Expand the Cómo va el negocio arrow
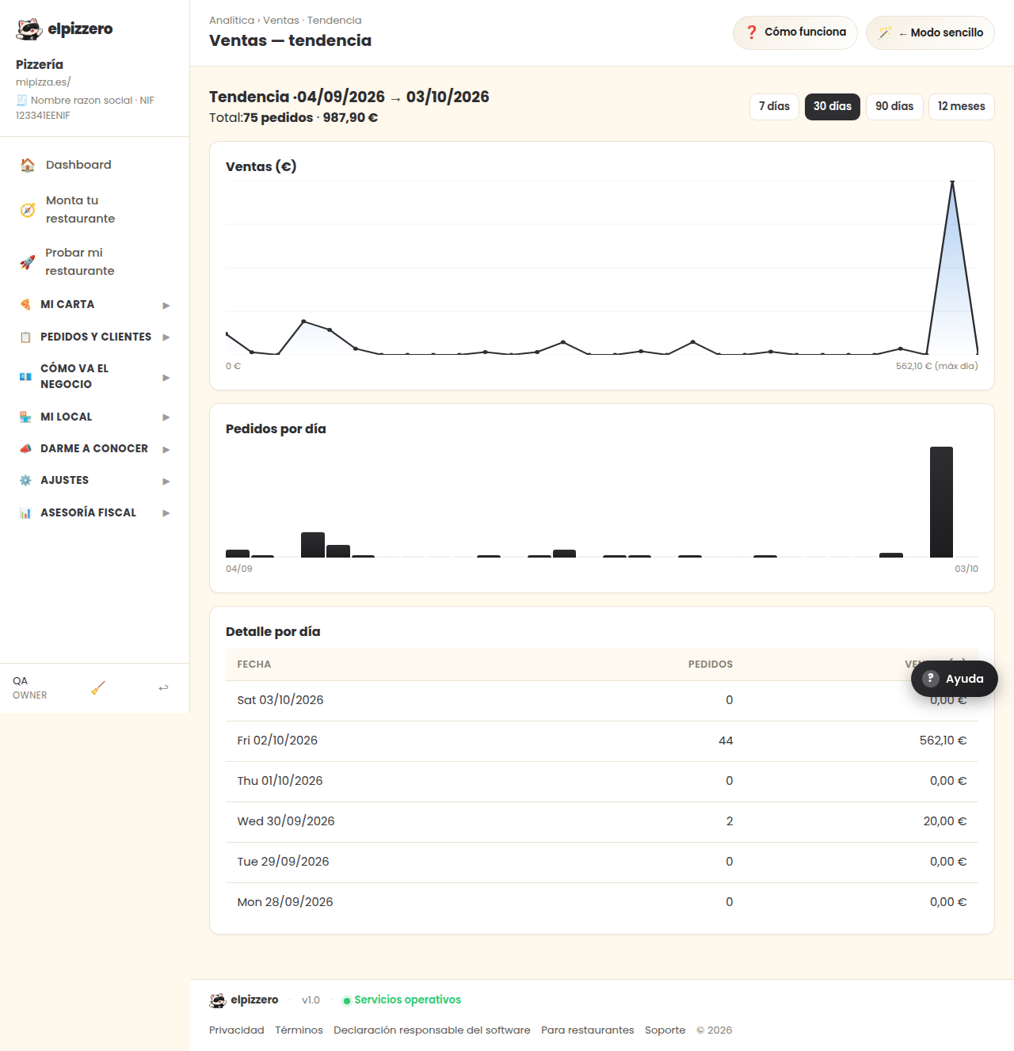 coord(166,377)
